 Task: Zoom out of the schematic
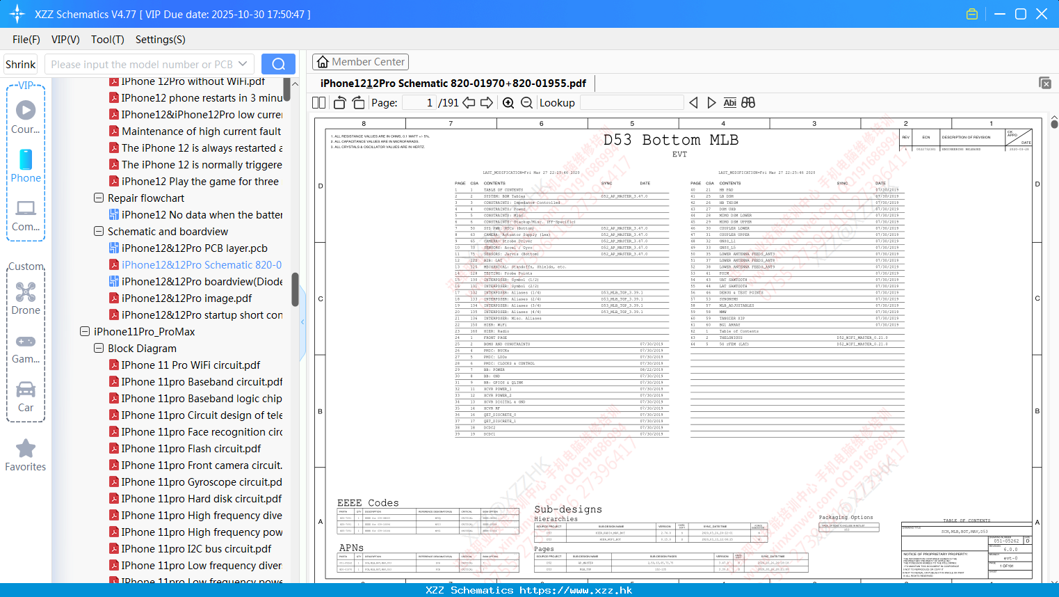tap(526, 102)
